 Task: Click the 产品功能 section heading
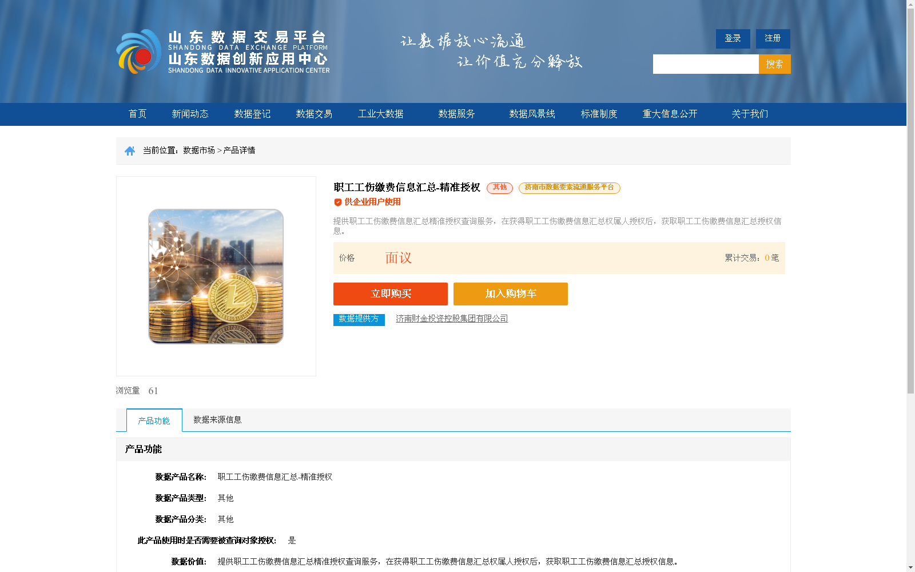point(144,450)
